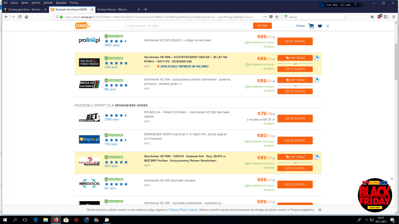Click the buyer protection umbrella icon for Top Hi-Fi
The height and width of the screenshot is (224, 399).
(x=317, y=58)
